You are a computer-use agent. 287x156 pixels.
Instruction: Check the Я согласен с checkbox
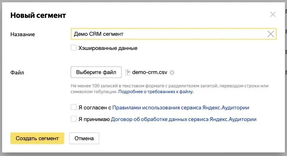tap(74, 107)
